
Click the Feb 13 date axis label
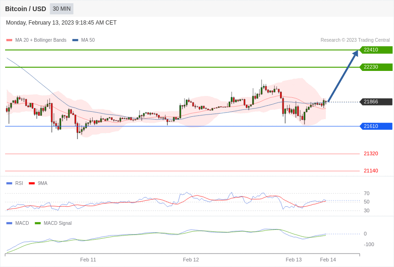(x=293, y=260)
